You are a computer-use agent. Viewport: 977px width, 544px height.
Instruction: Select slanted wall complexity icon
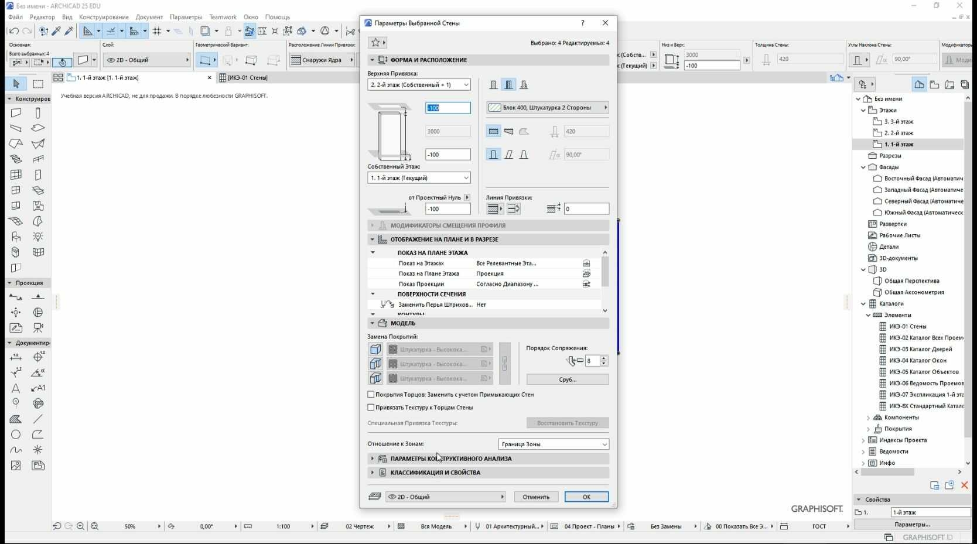tap(509, 155)
